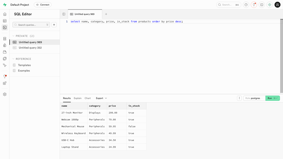Click the help question mark icon
283x159 pixels.
pos(246,5)
